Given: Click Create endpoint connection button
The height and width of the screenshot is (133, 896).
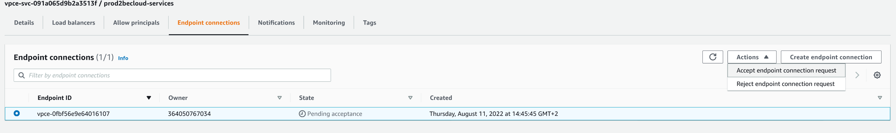Looking at the screenshot, I should pos(831,57).
